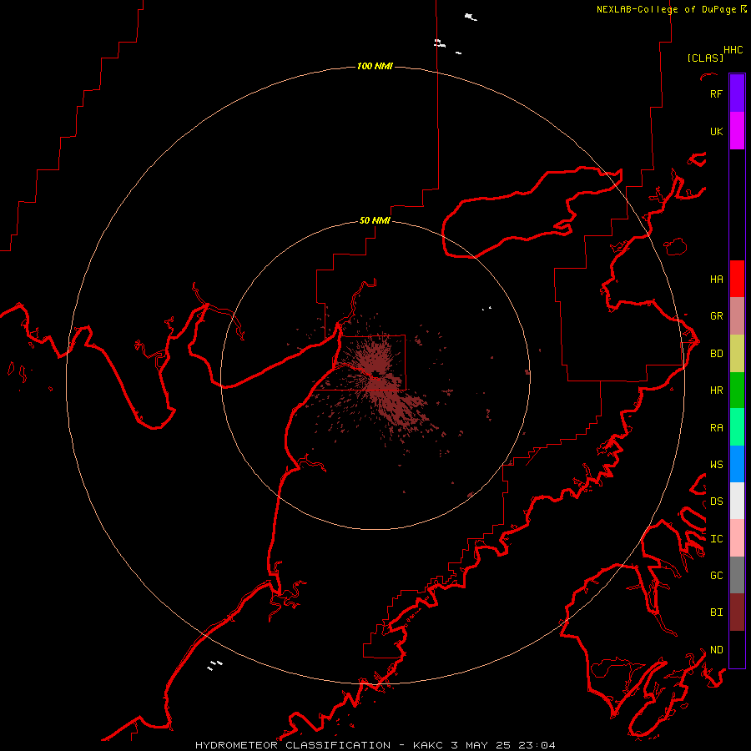Image resolution: width=751 pixels, height=751 pixels.
Task: Click the HA legend label text
Action: [x=717, y=279]
